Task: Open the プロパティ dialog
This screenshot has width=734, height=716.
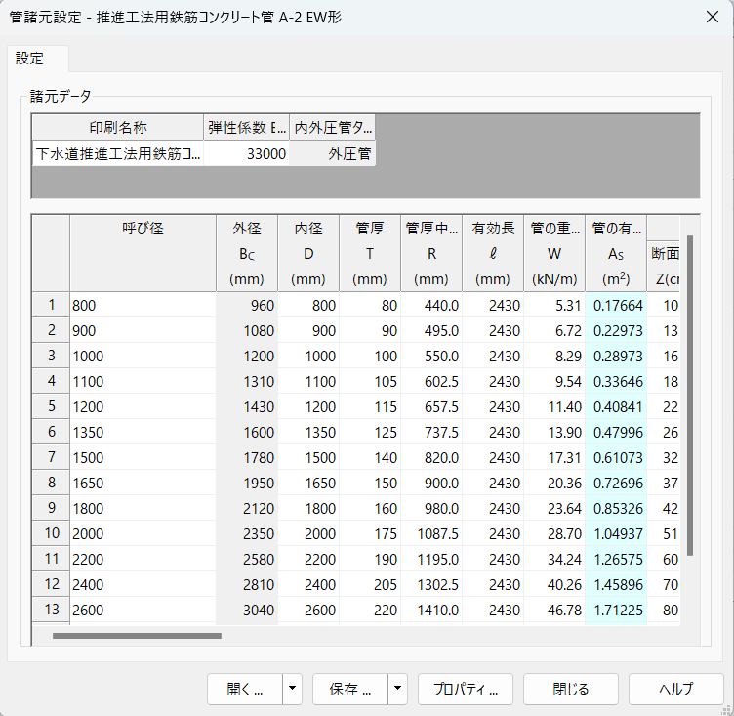Action: [466, 689]
